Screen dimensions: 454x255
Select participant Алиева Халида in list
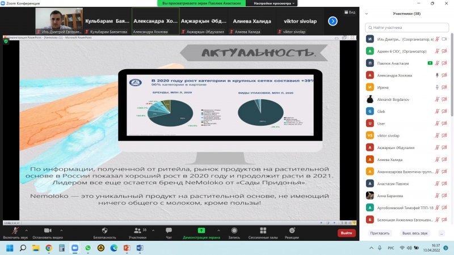[x=407, y=160]
